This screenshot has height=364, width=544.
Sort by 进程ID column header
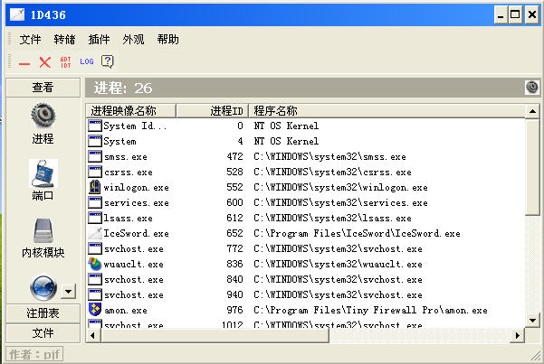click(x=212, y=111)
